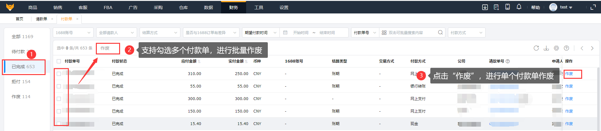
Task: Open the 结算方式 dropdown
Action: coord(159,33)
